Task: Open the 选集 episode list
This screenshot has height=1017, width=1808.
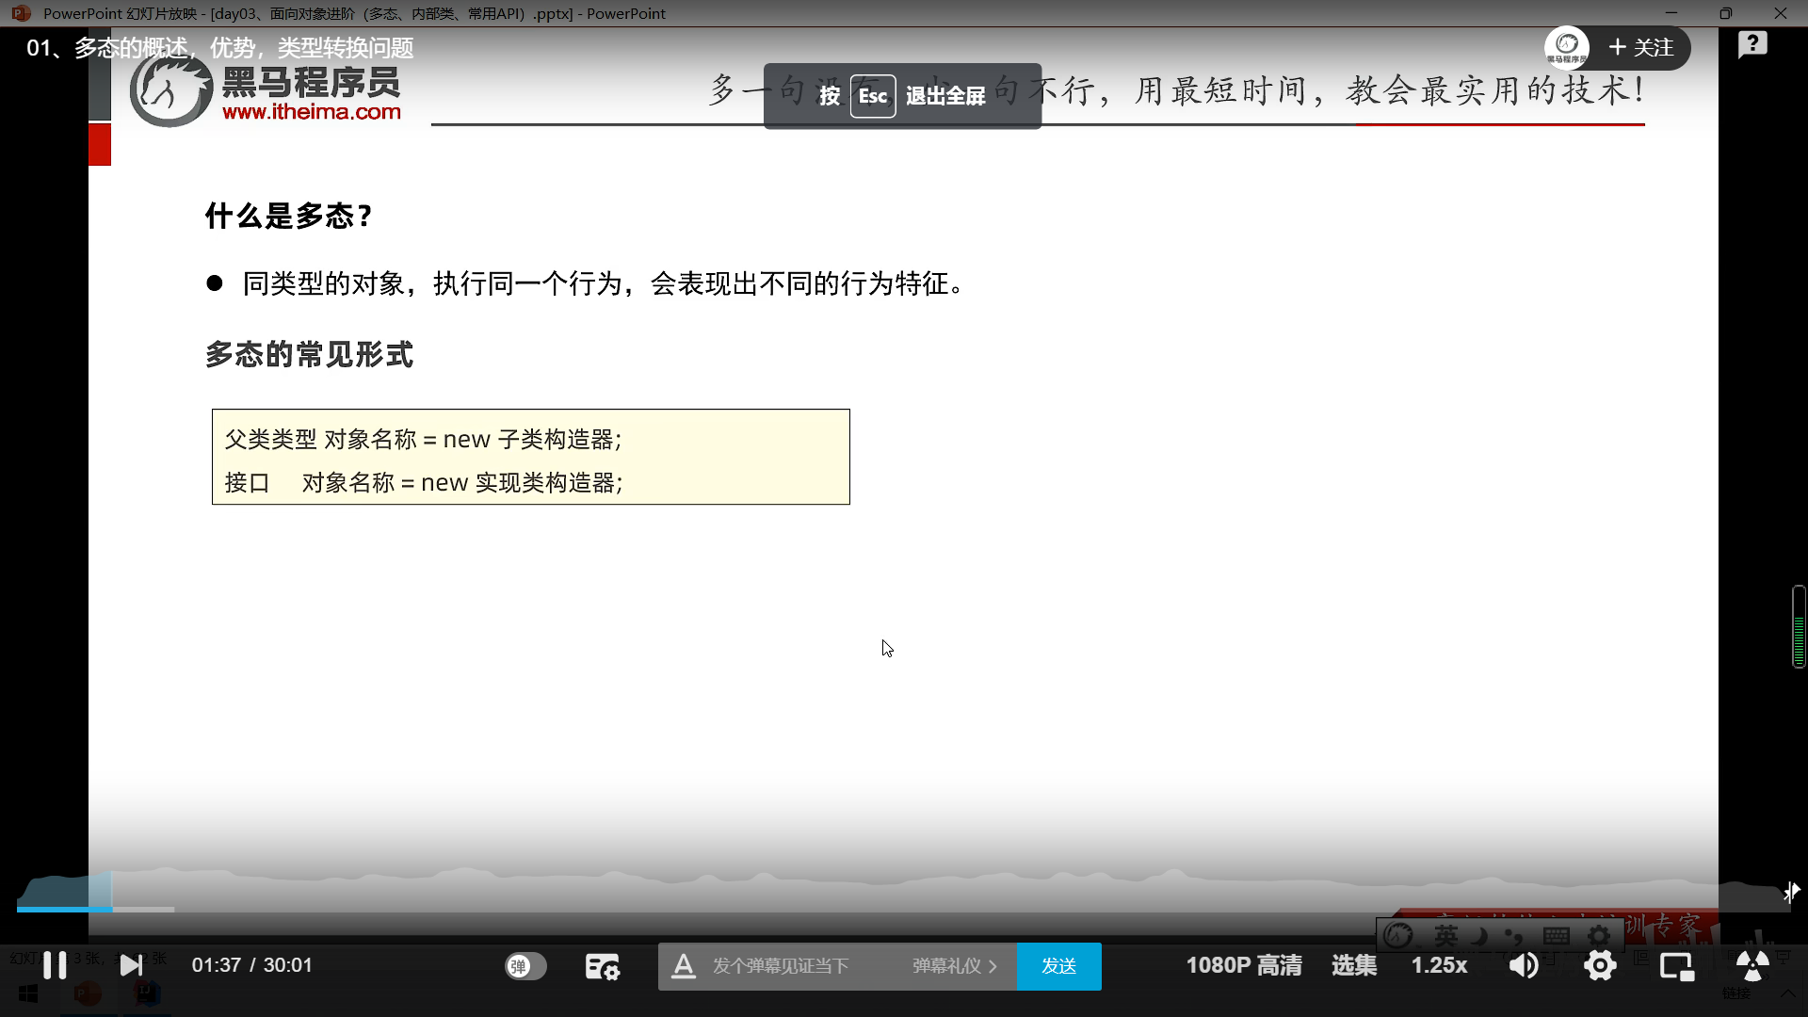Action: (1353, 965)
